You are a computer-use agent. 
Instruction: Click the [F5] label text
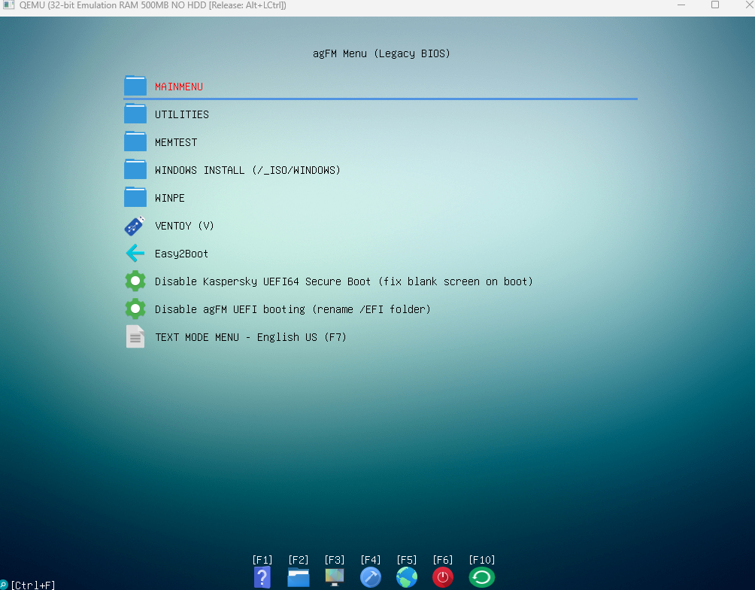pos(407,560)
